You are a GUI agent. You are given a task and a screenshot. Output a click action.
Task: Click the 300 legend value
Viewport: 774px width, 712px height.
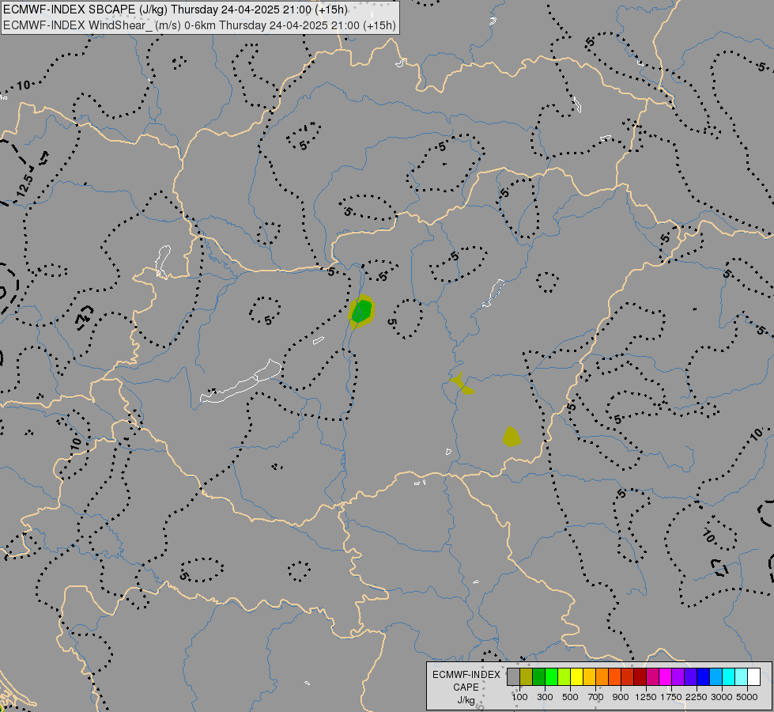point(545,697)
